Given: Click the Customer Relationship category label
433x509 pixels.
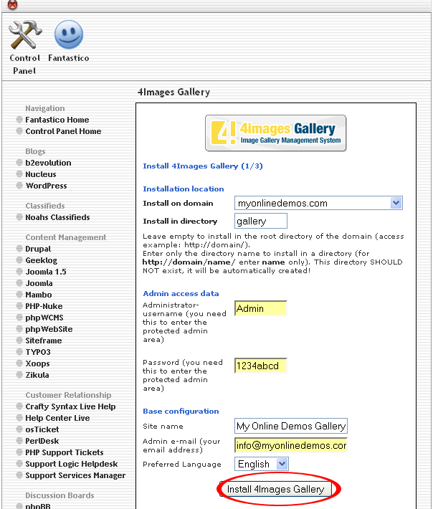Looking at the screenshot, I should click(69, 395).
